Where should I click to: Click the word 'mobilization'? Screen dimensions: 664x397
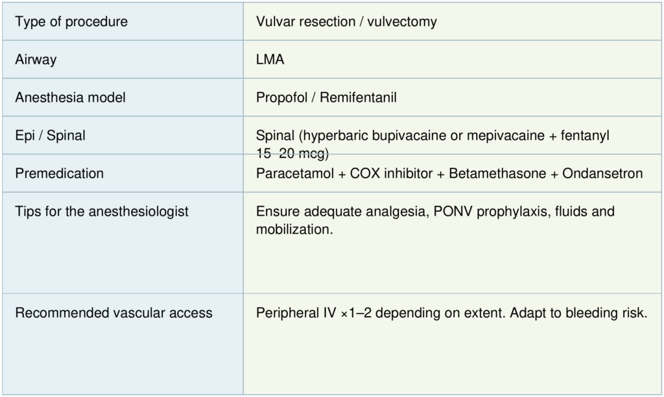[292, 229]
